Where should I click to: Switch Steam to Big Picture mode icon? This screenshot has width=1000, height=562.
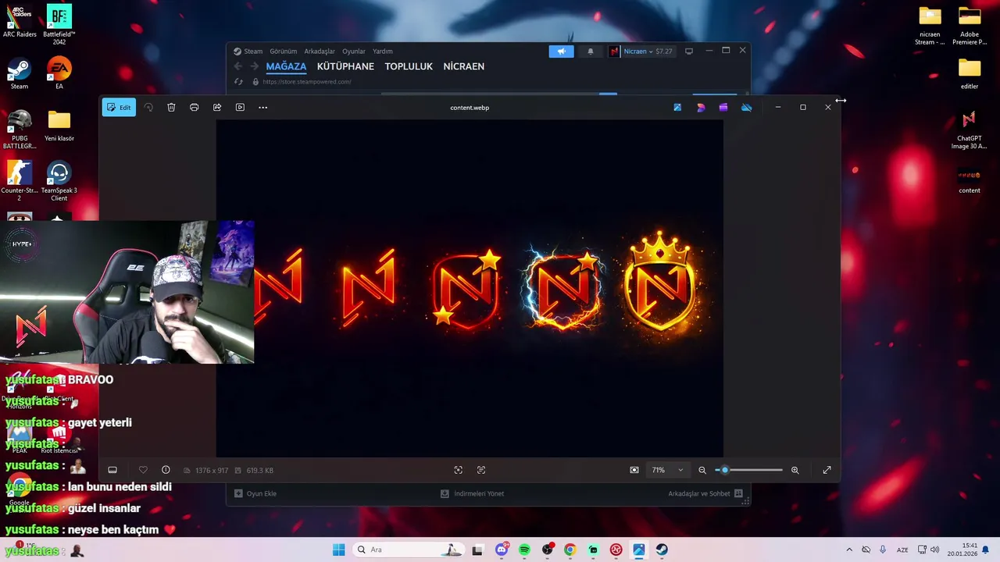tap(689, 52)
